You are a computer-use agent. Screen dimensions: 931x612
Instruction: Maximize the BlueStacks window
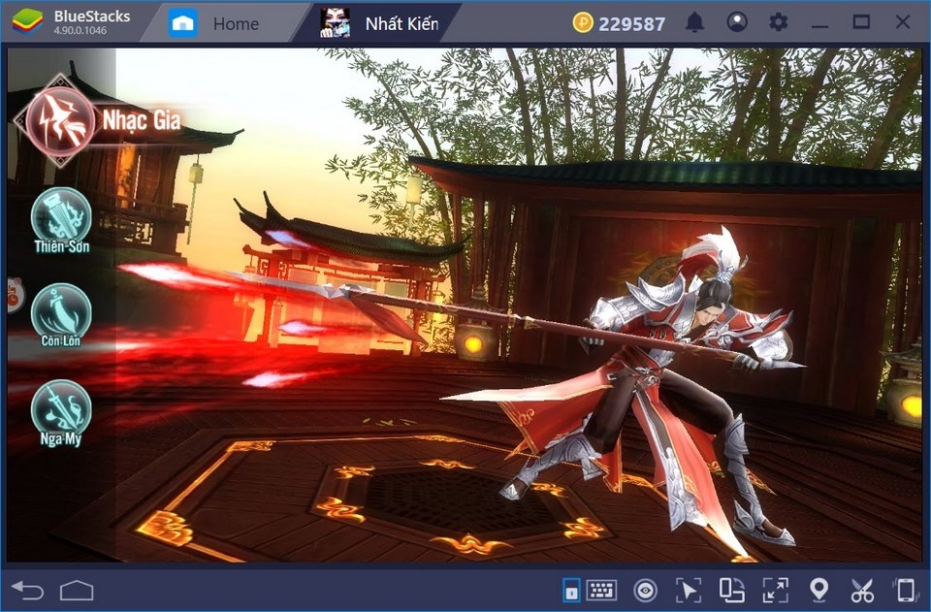861,22
